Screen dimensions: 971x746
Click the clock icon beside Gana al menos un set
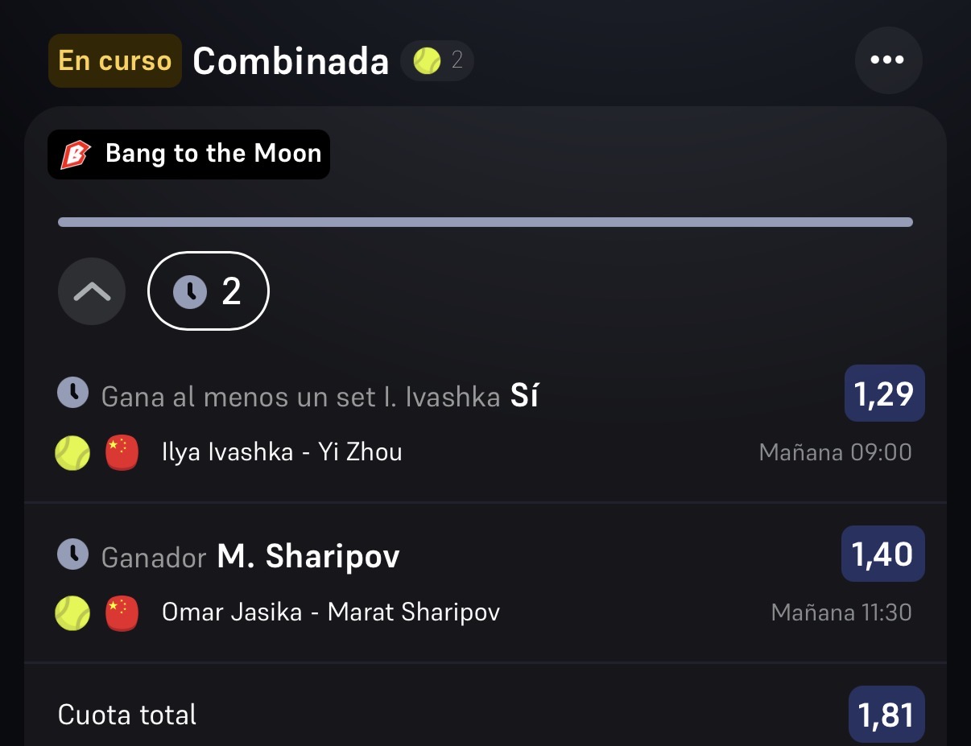(73, 394)
